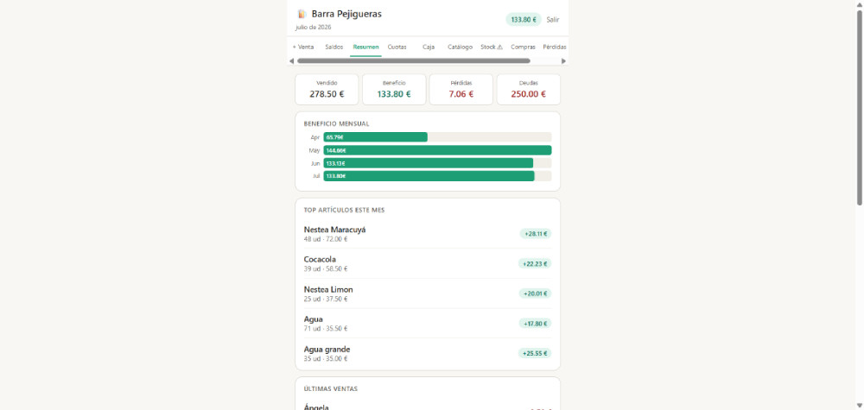The image size is (864, 410).
Task: Select the Nestea Limon item row
Action: click(x=428, y=293)
